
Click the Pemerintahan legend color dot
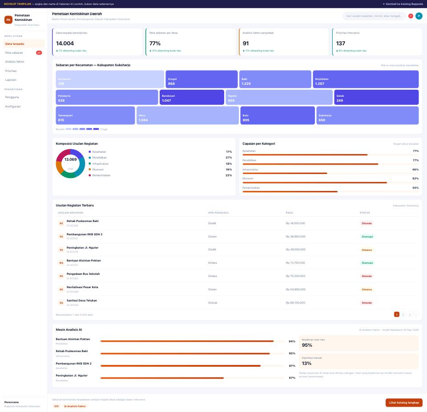click(90, 175)
